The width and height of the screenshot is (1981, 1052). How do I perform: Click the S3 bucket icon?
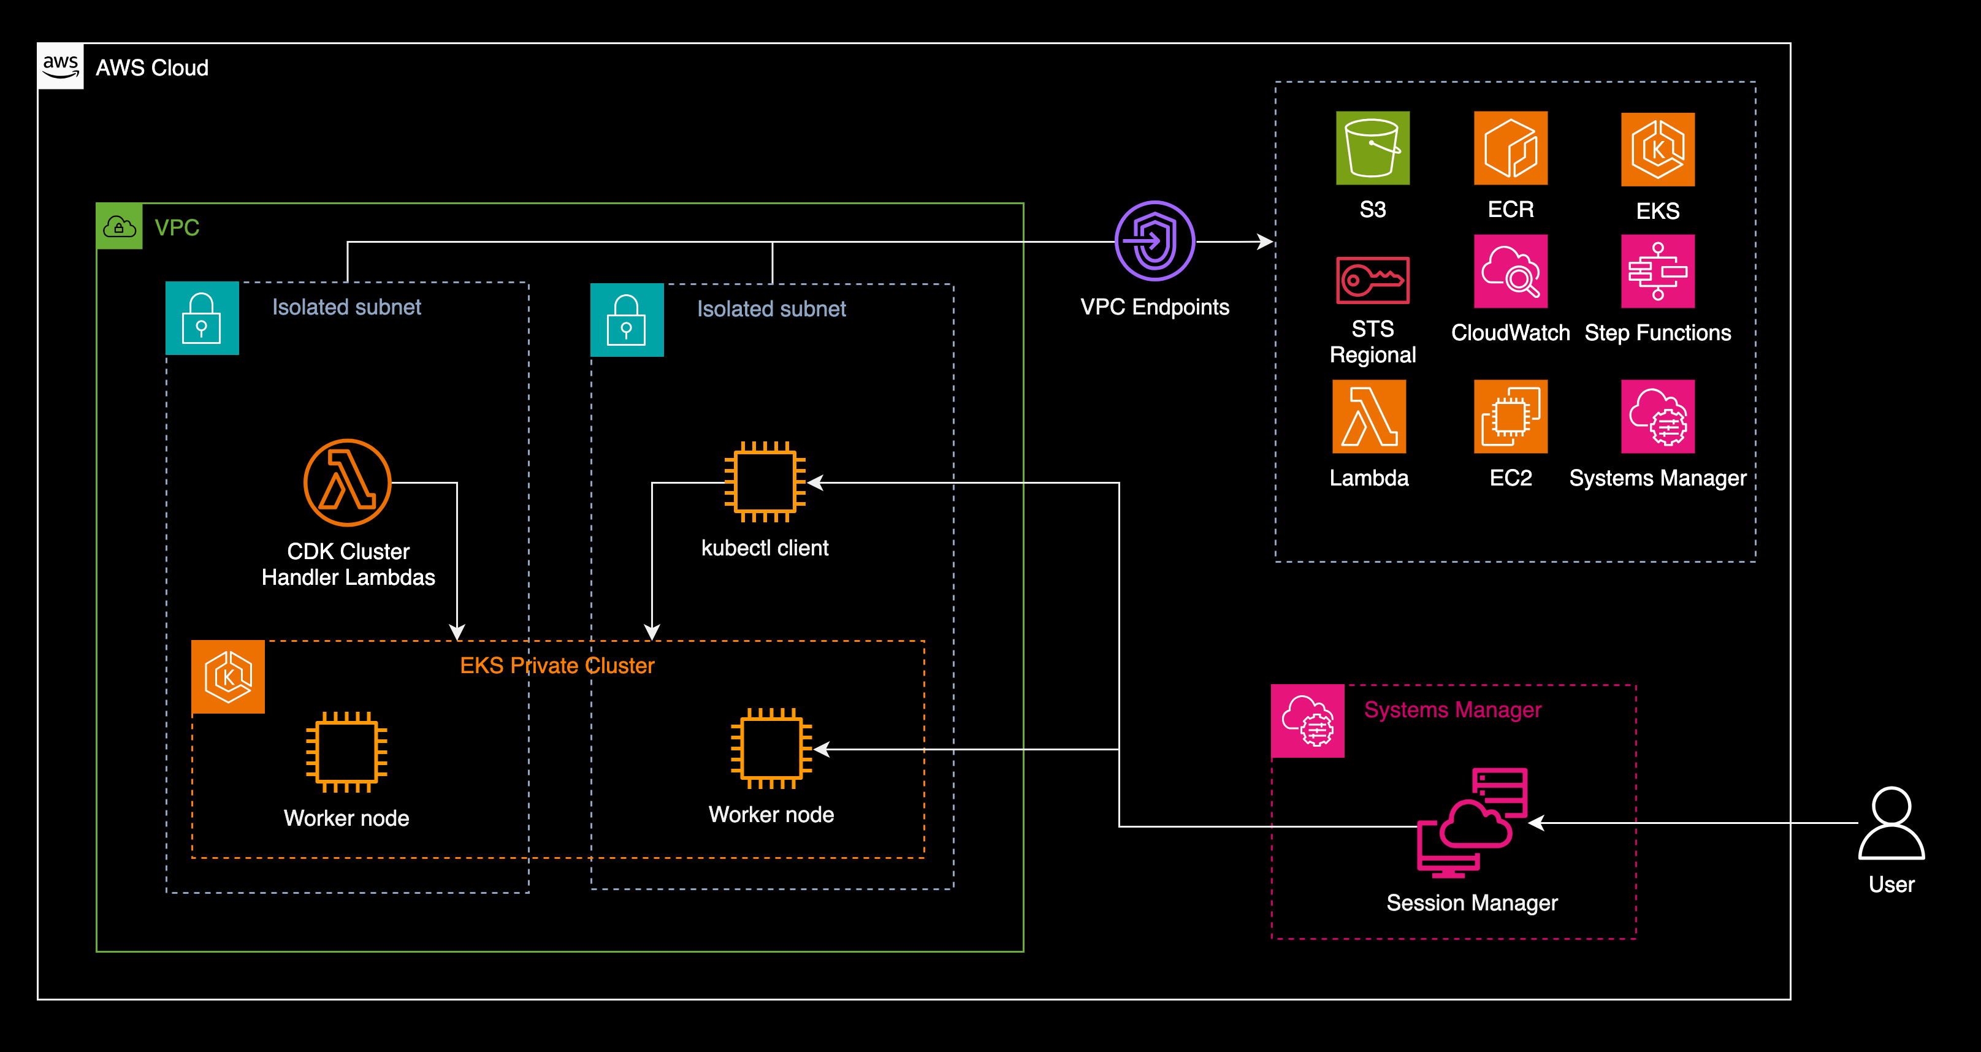click(1372, 148)
